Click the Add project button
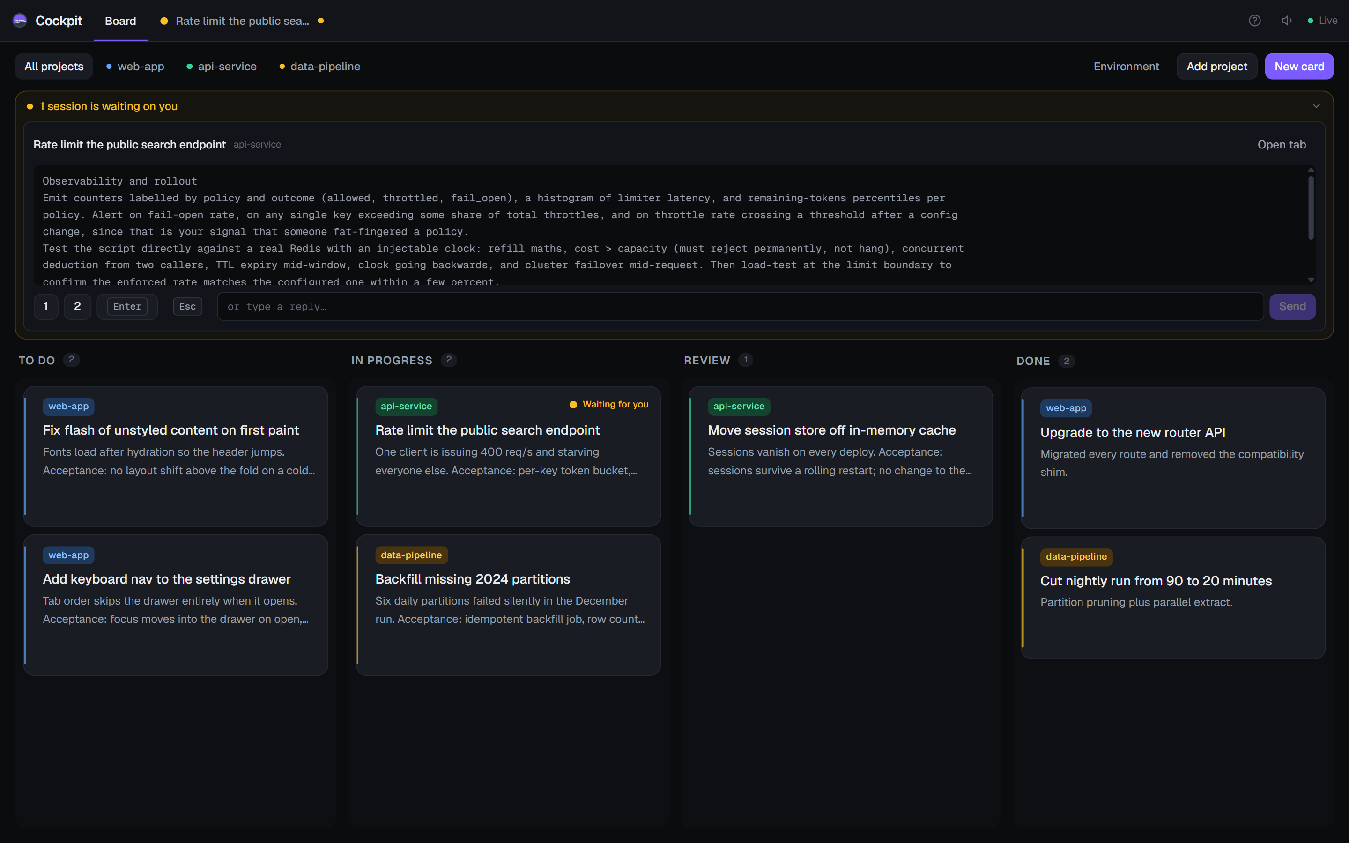1349x843 pixels. (1216, 67)
